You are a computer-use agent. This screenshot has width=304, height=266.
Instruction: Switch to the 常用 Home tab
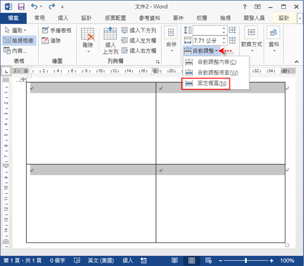tap(40, 18)
